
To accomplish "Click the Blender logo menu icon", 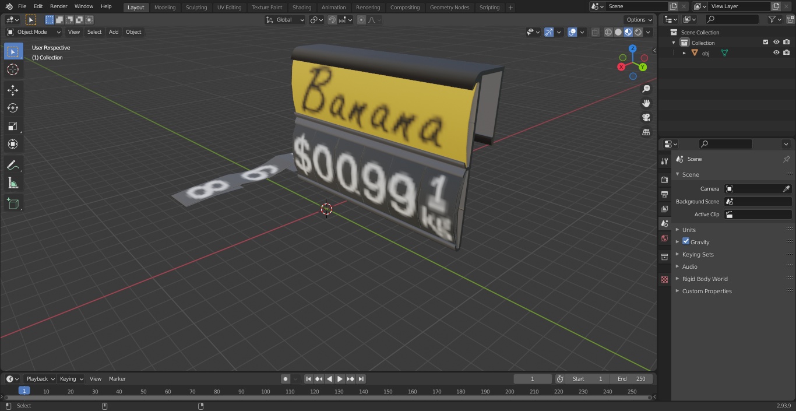I will [x=9, y=6].
